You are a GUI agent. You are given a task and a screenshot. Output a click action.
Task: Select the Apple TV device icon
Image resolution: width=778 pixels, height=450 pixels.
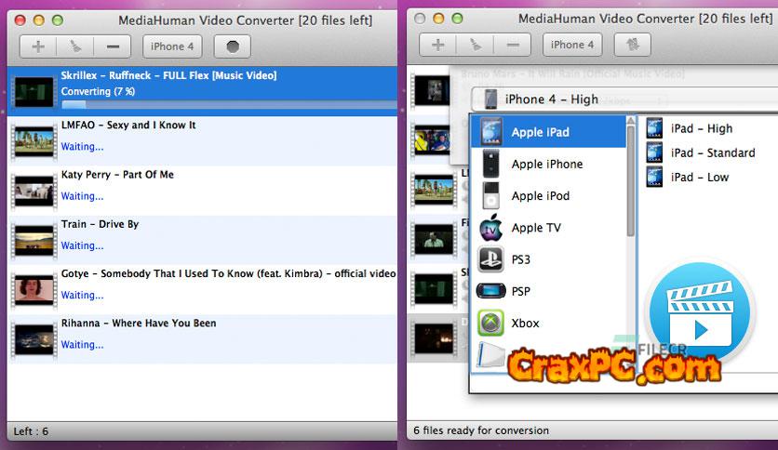click(x=491, y=228)
